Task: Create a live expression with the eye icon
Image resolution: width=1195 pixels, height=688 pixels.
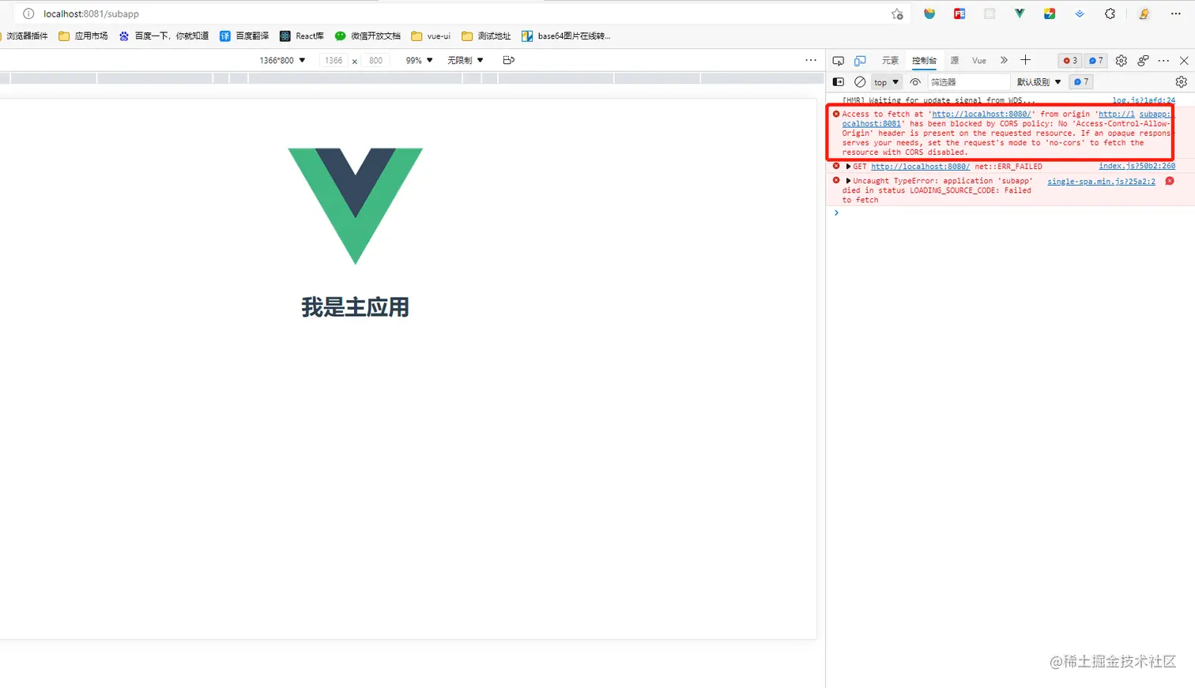Action: click(916, 81)
